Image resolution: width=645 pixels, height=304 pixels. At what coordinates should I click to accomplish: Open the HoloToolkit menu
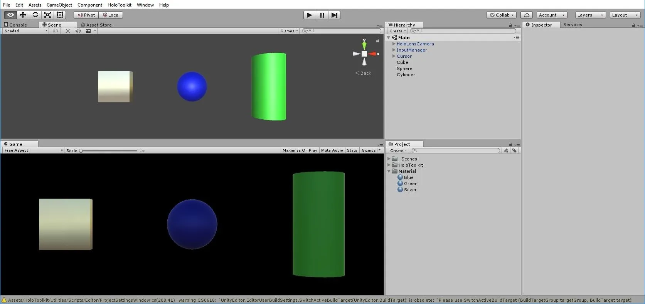coord(119,5)
